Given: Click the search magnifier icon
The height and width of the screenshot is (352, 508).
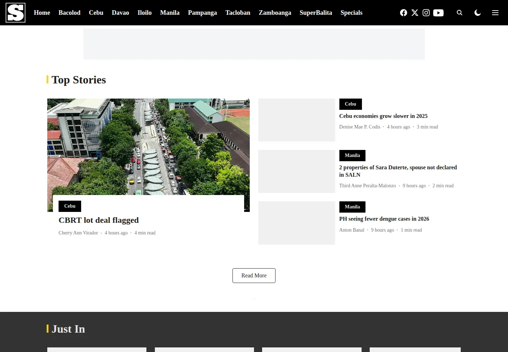Looking at the screenshot, I should (459, 13).
